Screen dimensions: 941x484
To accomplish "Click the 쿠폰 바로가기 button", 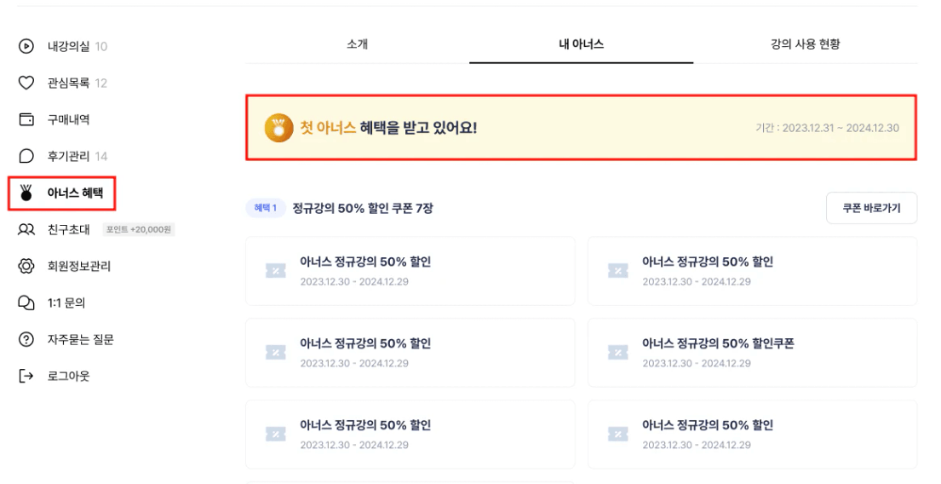I will (x=871, y=208).
